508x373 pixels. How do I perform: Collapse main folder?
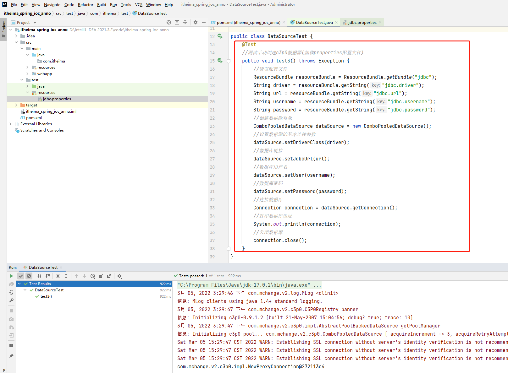coord(22,48)
